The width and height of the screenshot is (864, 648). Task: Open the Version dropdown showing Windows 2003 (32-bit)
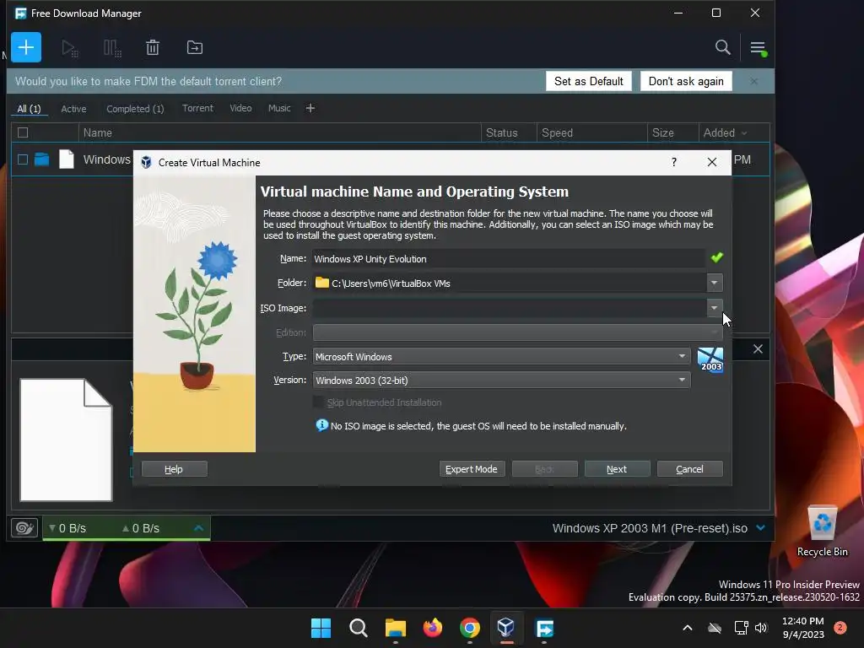[x=501, y=381]
